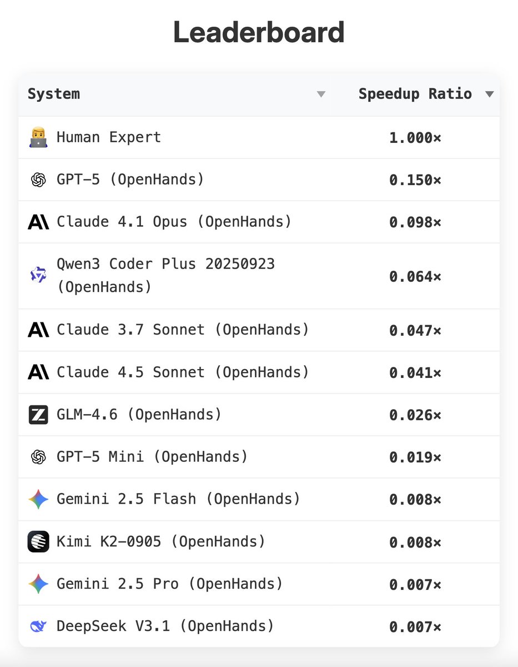This screenshot has height=667, width=518.
Task: Sort by the Speedup Ratio column header
Action: (415, 94)
